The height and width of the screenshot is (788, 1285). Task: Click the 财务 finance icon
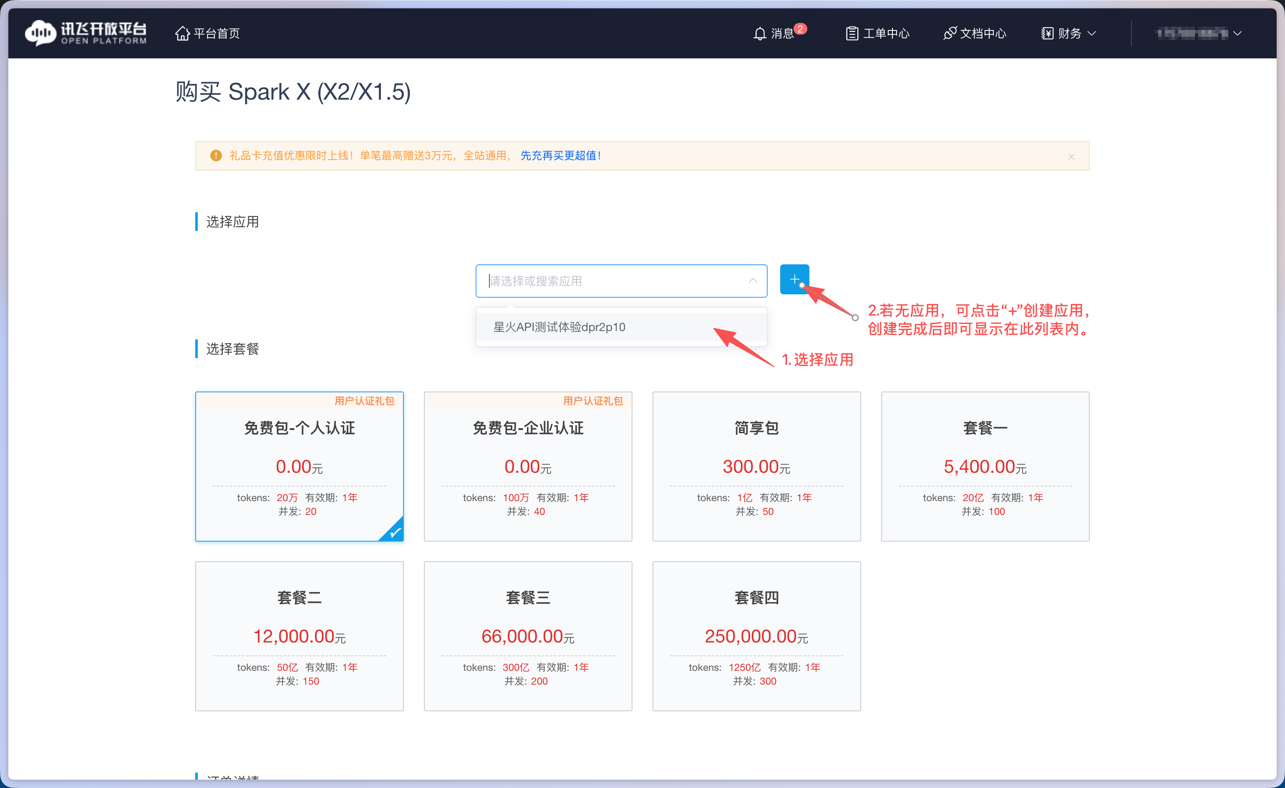click(x=1047, y=33)
